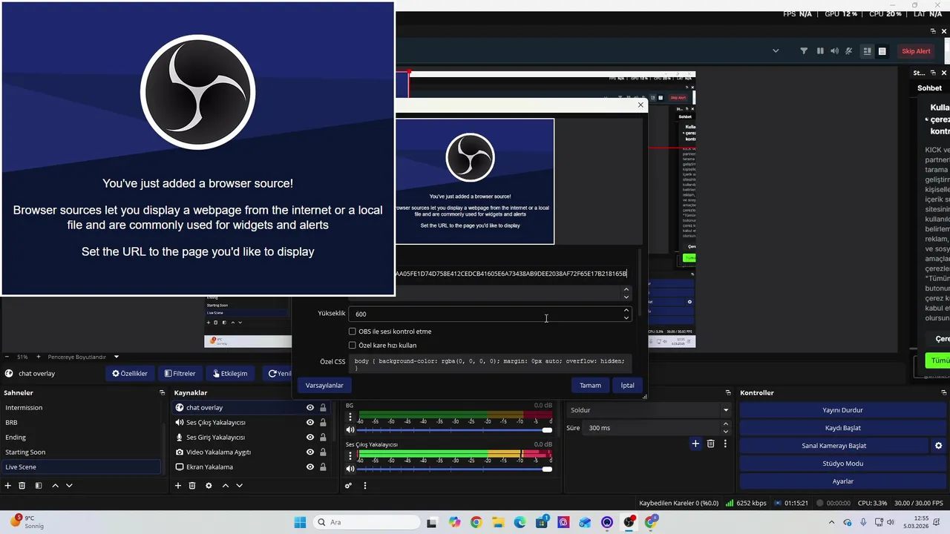Add a new source with plus icon
The width and height of the screenshot is (950, 534).
pyautogui.click(x=178, y=486)
